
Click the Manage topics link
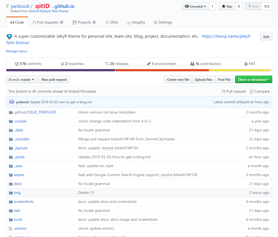pyautogui.click(x=17, y=51)
